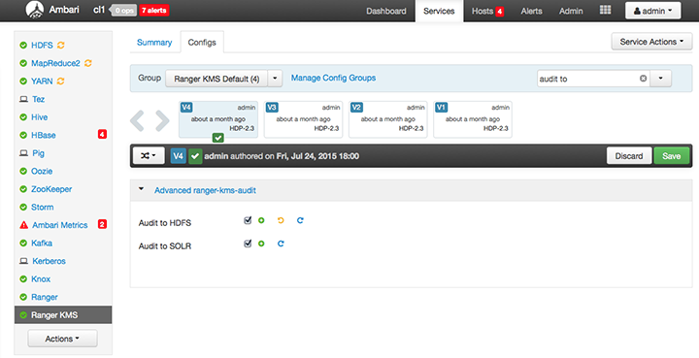Open the Ambari views grid icon
Screen dimensions: 699x358
click(x=605, y=10)
